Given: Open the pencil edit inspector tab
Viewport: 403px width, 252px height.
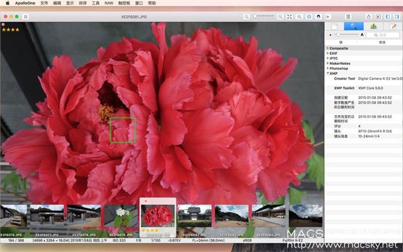Looking at the screenshot, I should [393, 26].
